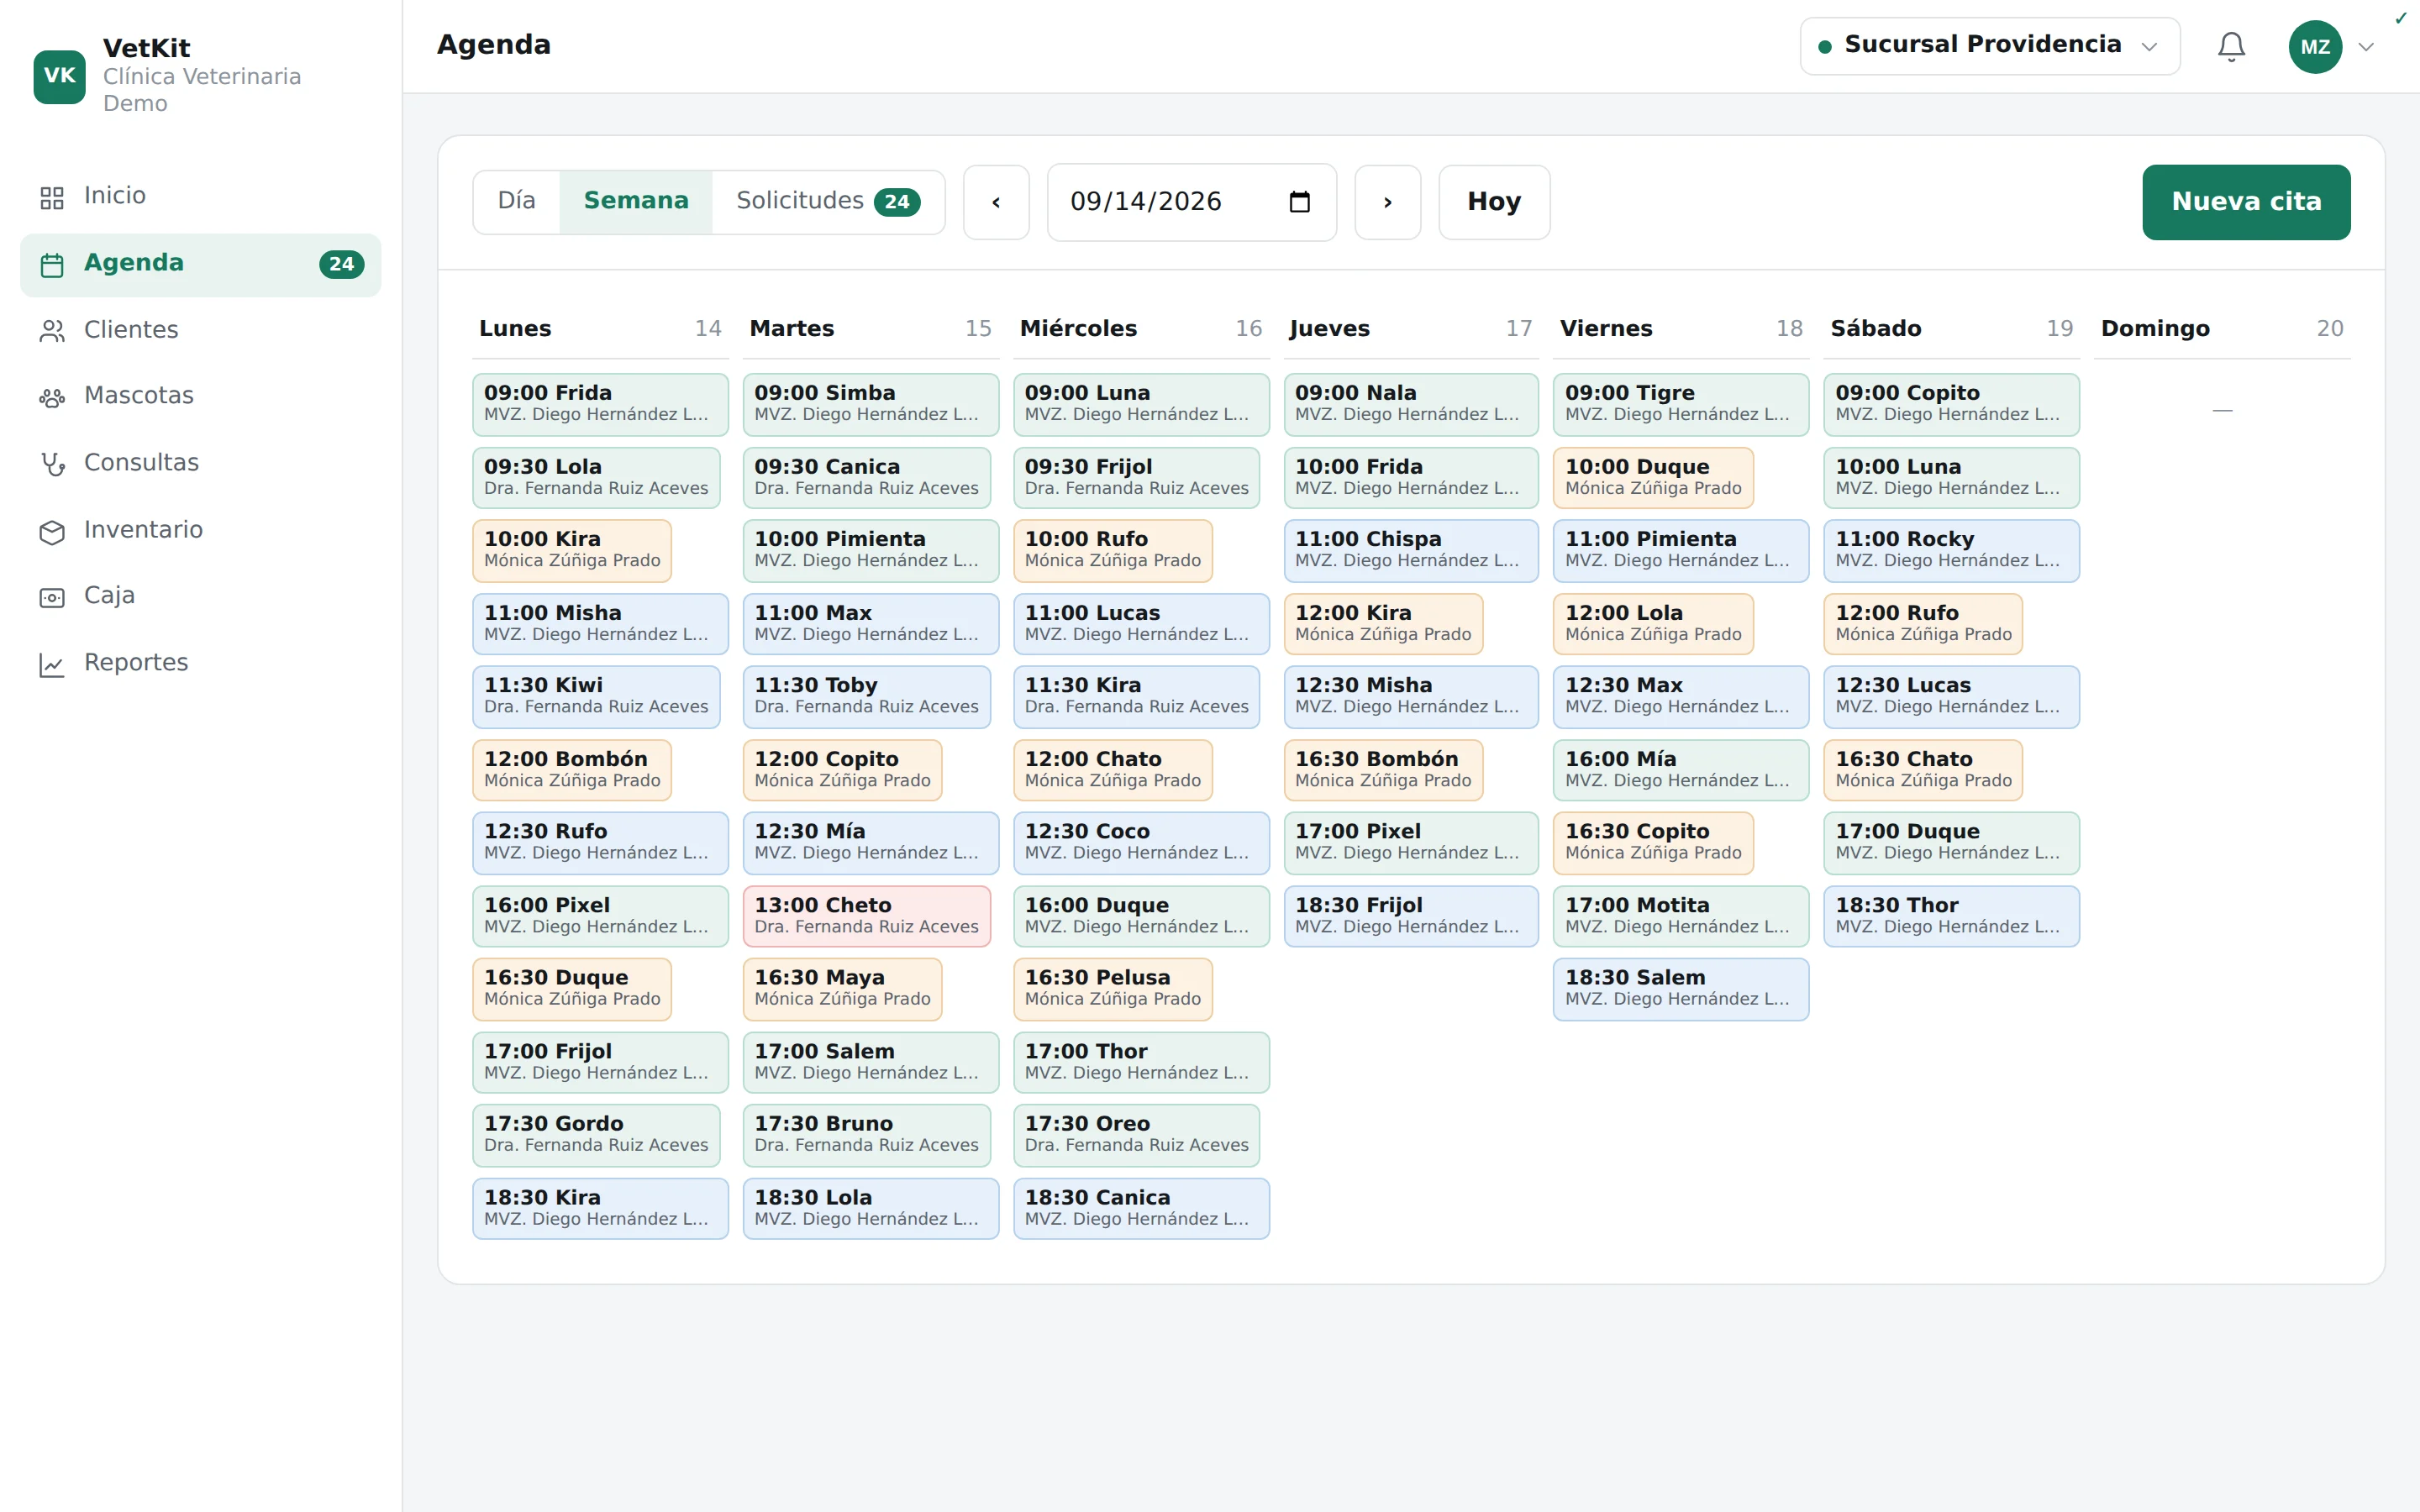
Task: Click the Reportes chart icon
Action: click(52, 664)
